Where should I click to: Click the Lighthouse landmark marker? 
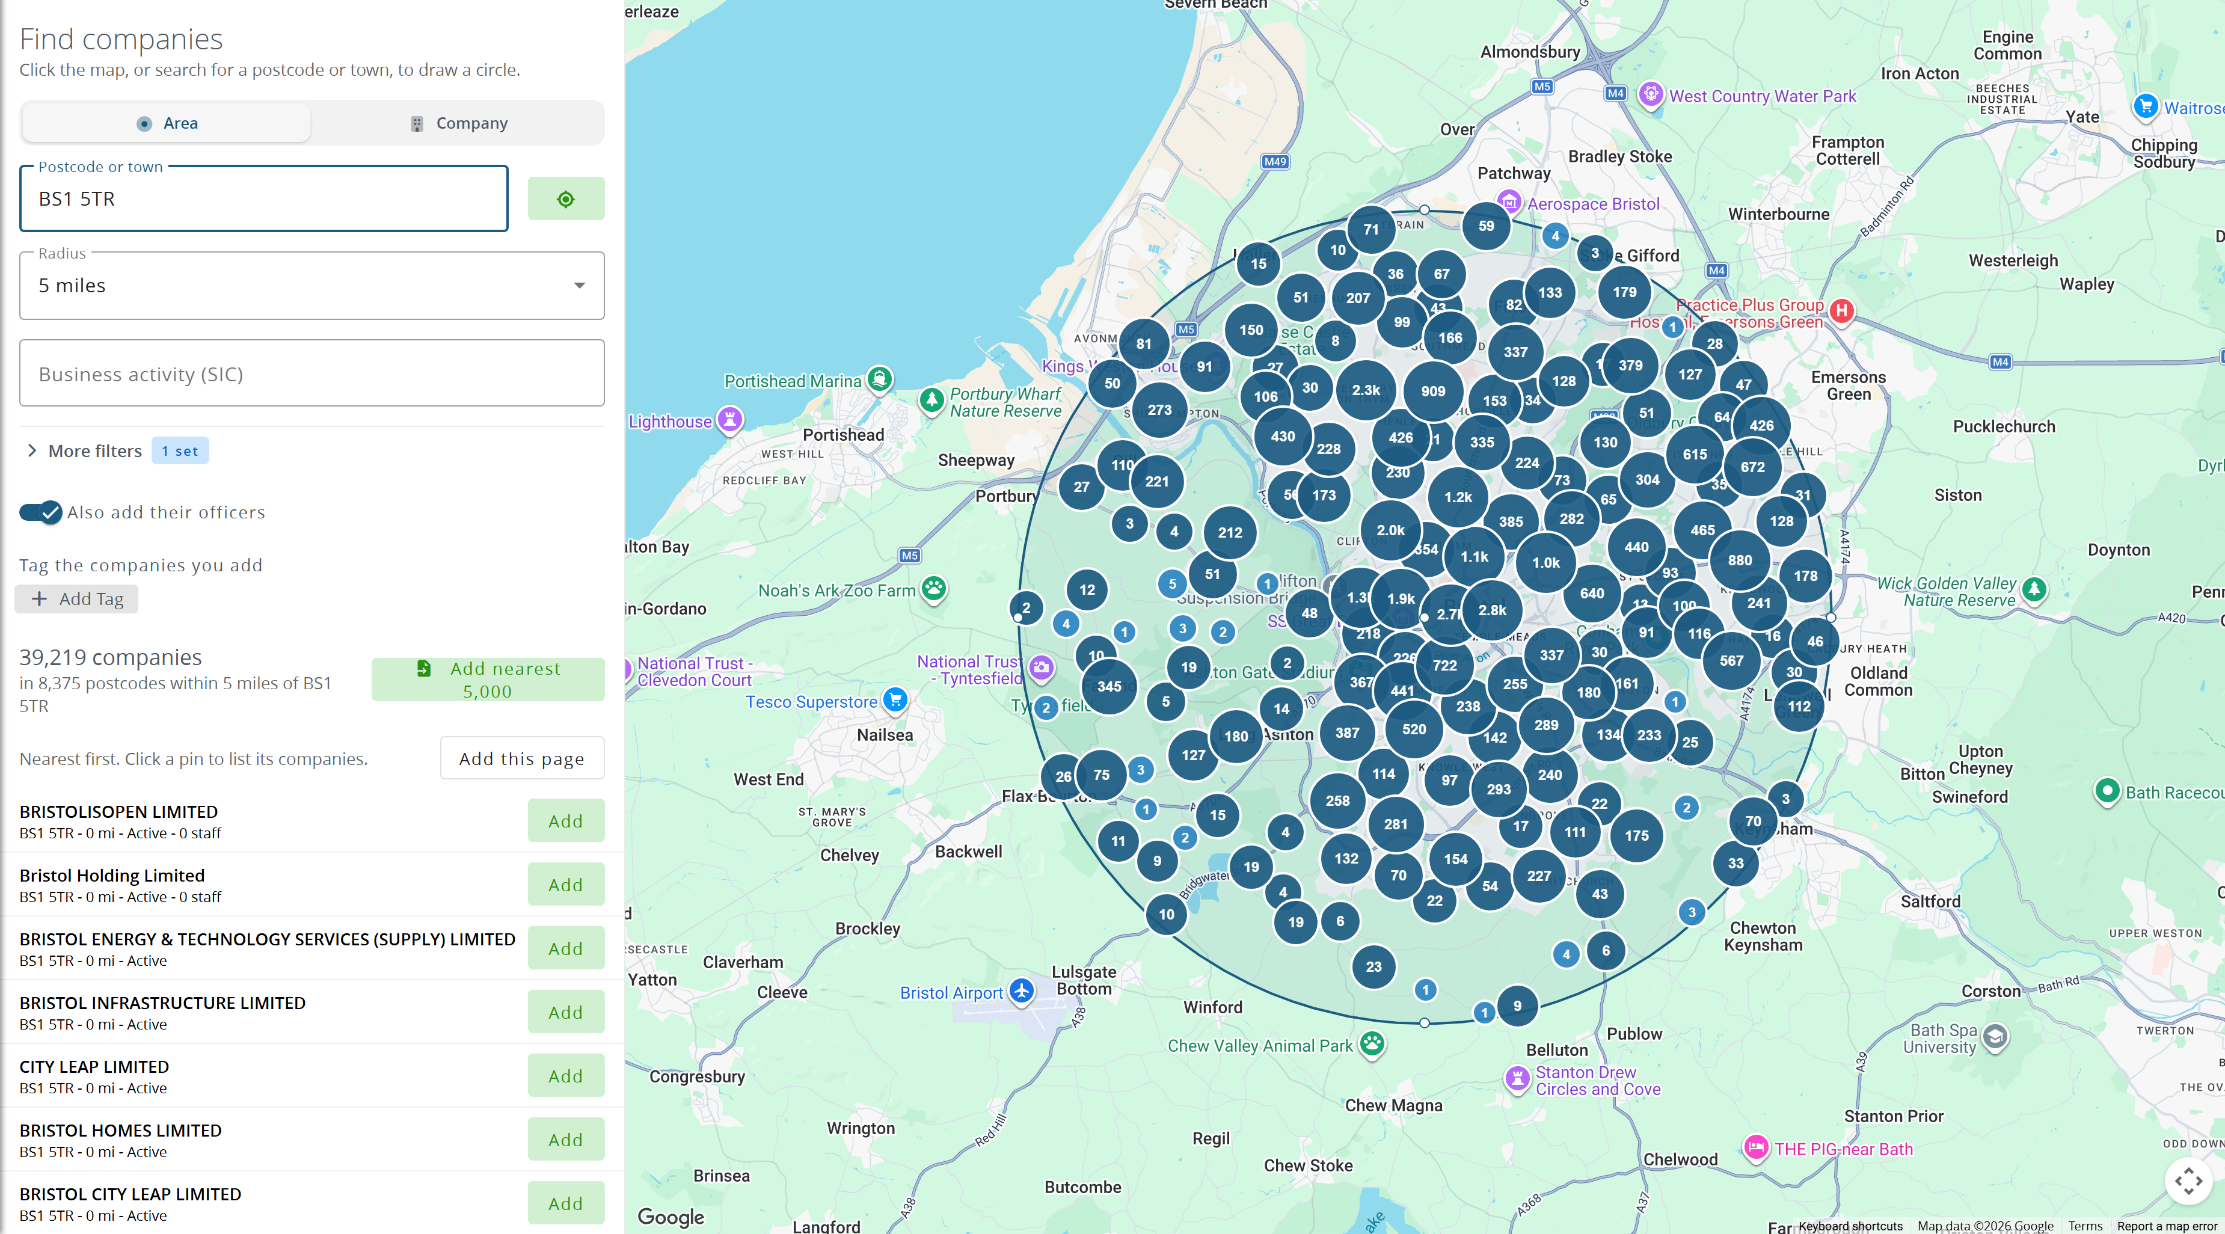(731, 420)
